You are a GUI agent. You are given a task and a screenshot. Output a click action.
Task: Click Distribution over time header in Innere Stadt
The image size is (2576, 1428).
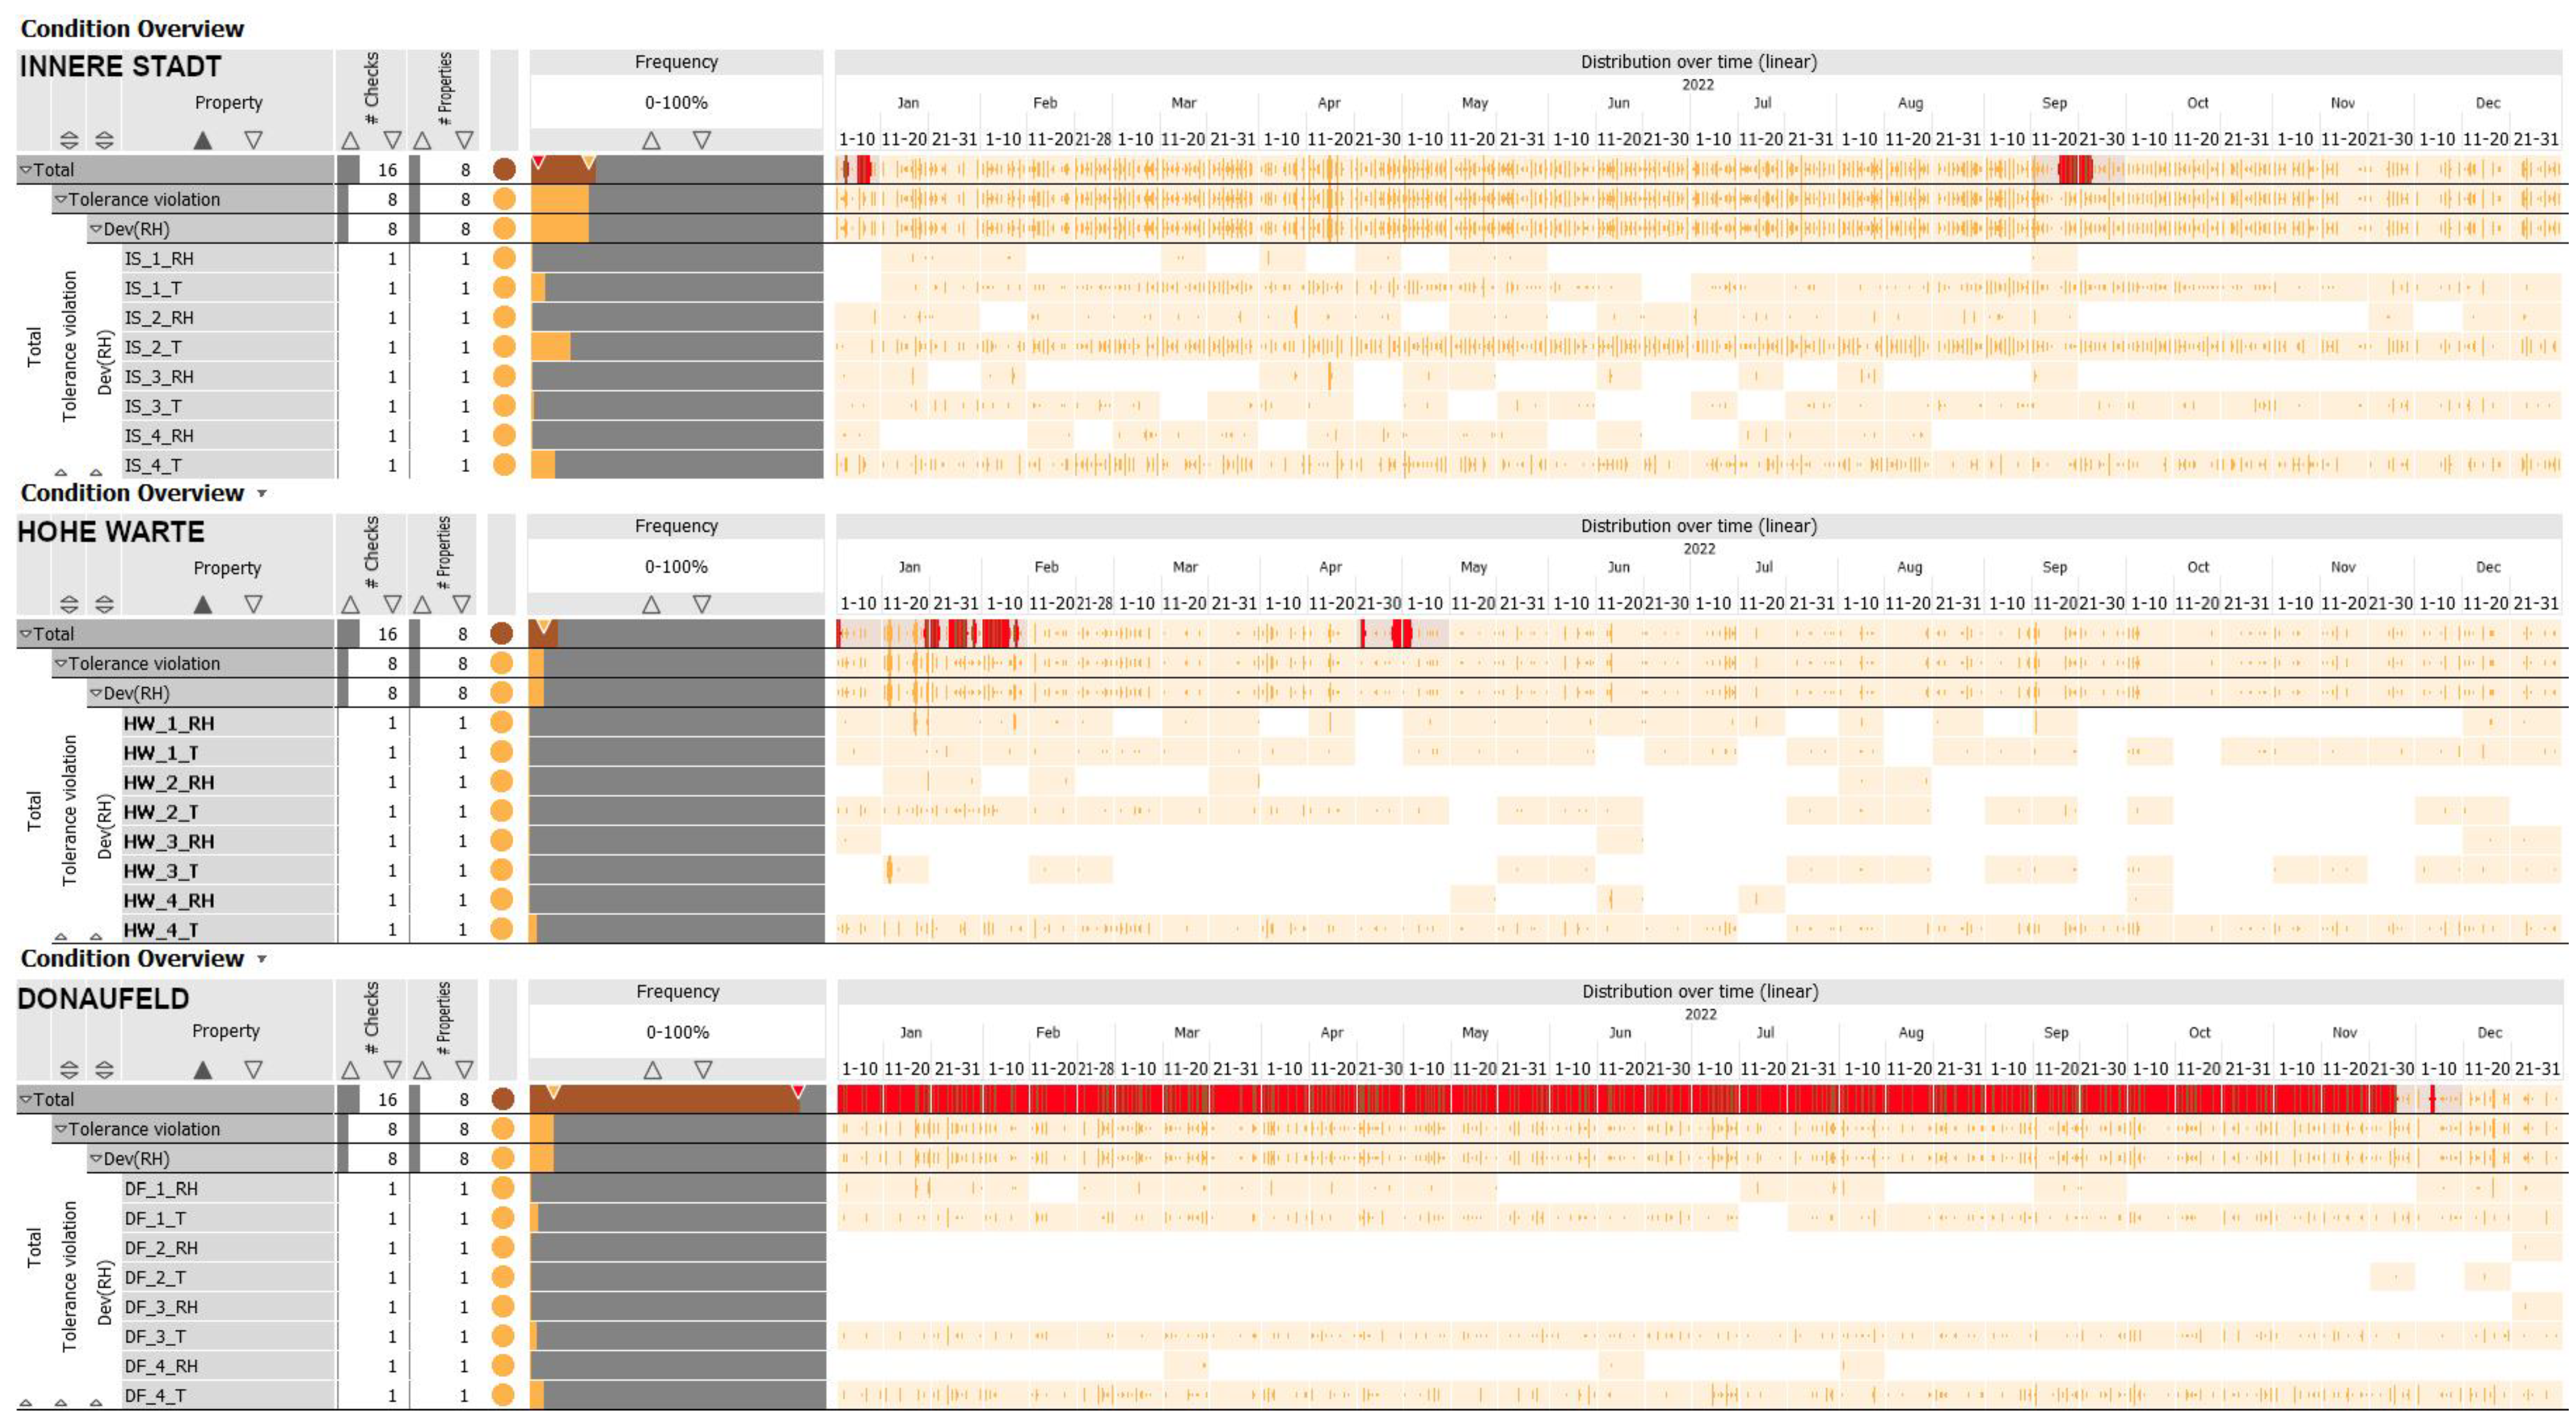[1698, 62]
